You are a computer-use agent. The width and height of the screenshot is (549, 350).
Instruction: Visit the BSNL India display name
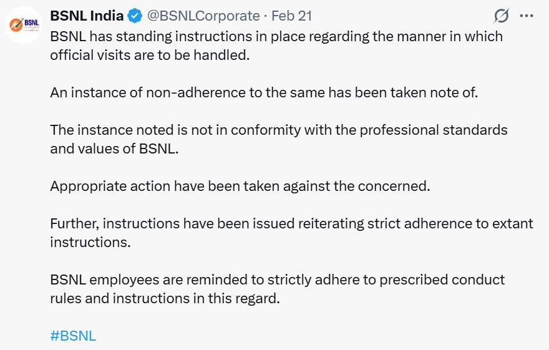point(87,16)
